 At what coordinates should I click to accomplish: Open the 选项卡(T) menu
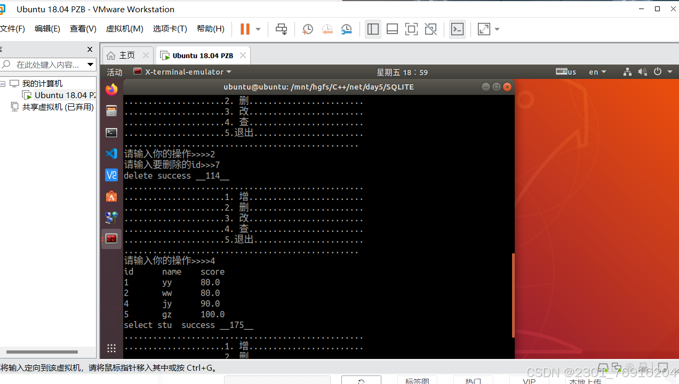point(170,29)
